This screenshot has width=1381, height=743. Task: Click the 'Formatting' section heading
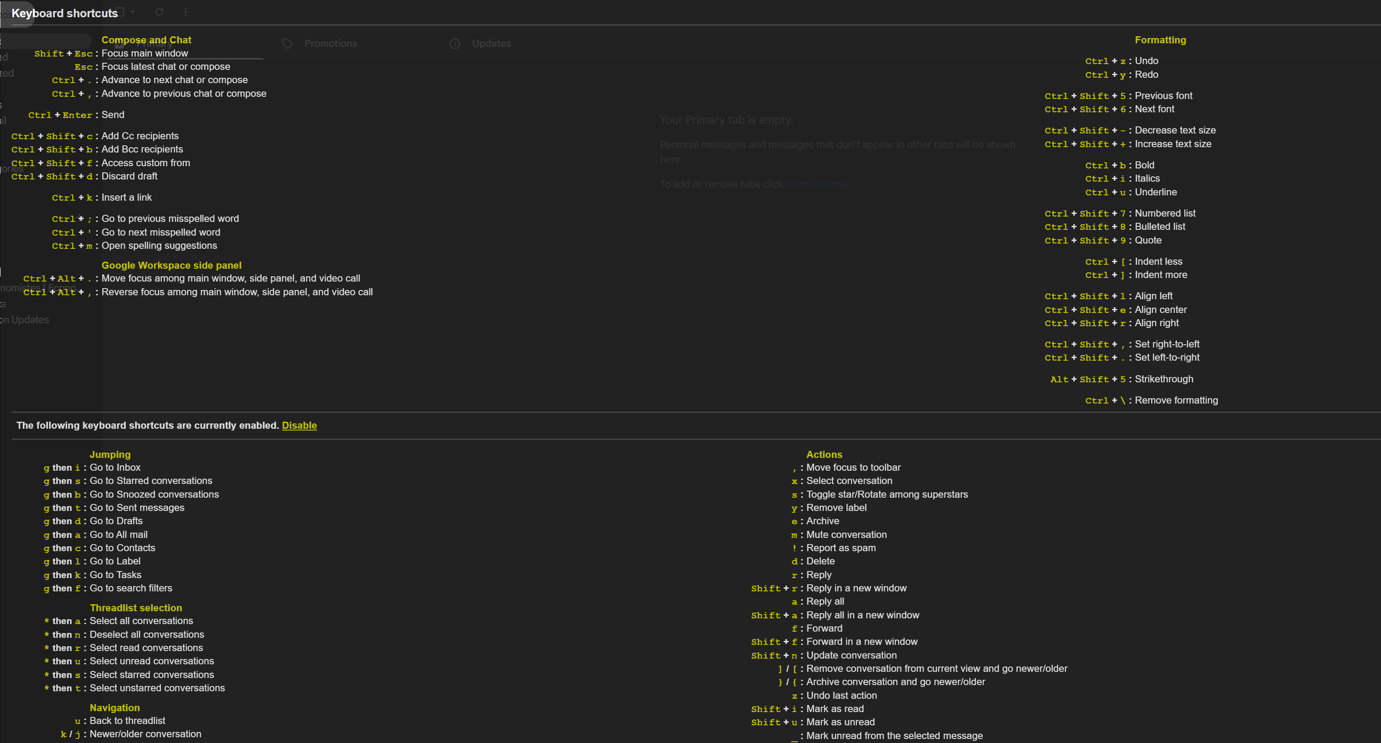(1160, 40)
